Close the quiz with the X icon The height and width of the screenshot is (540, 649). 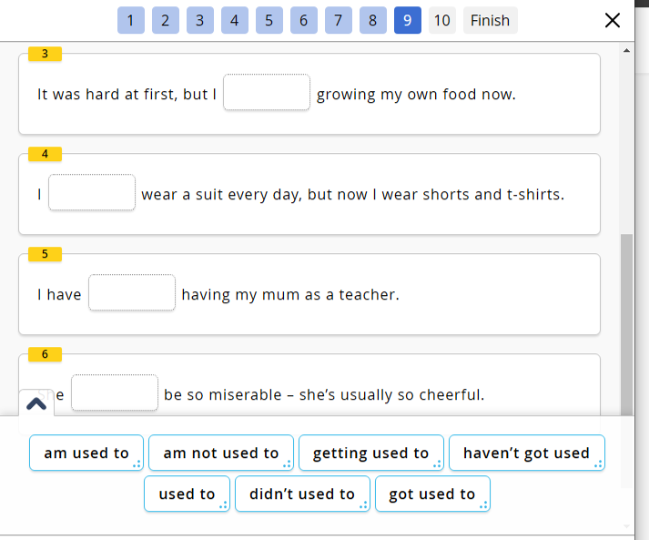tap(613, 20)
